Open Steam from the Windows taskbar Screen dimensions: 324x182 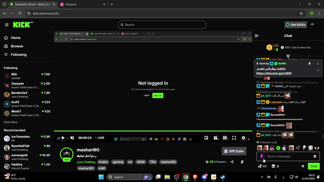point(222,177)
